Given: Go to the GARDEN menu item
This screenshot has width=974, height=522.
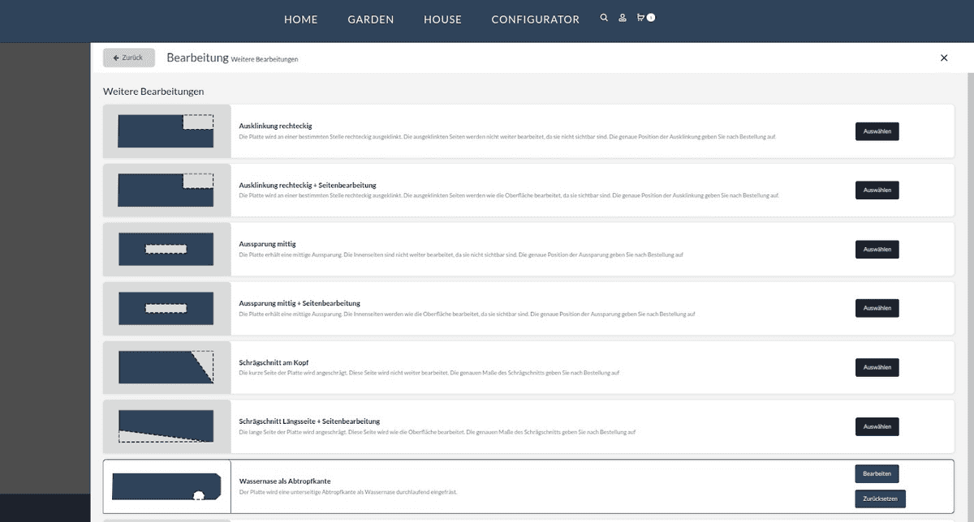Looking at the screenshot, I should pyautogui.click(x=371, y=19).
